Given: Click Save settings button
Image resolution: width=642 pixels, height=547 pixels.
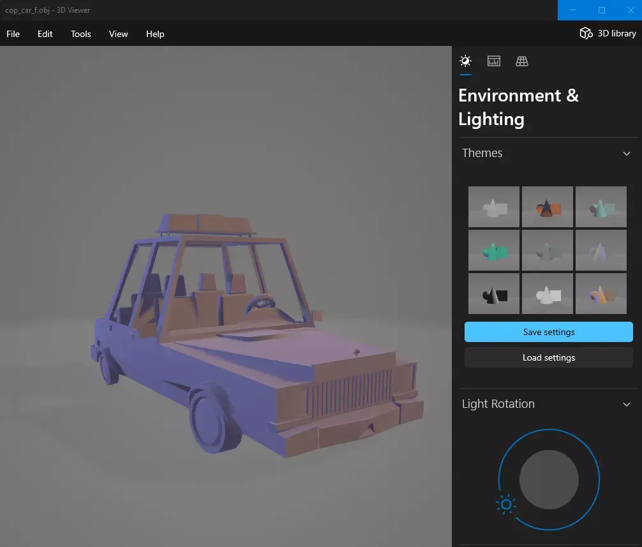Looking at the screenshot, I should click(549, 332).
